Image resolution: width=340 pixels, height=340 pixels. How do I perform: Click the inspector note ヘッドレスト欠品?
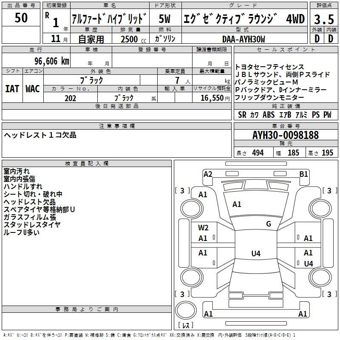[x=29, y=202]
